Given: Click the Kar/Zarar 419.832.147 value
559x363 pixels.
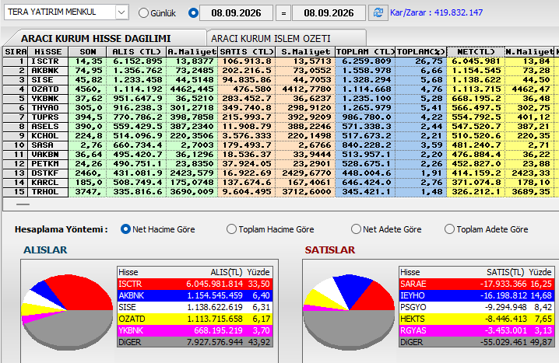Looking at the screenshot, I should (458, 12).
